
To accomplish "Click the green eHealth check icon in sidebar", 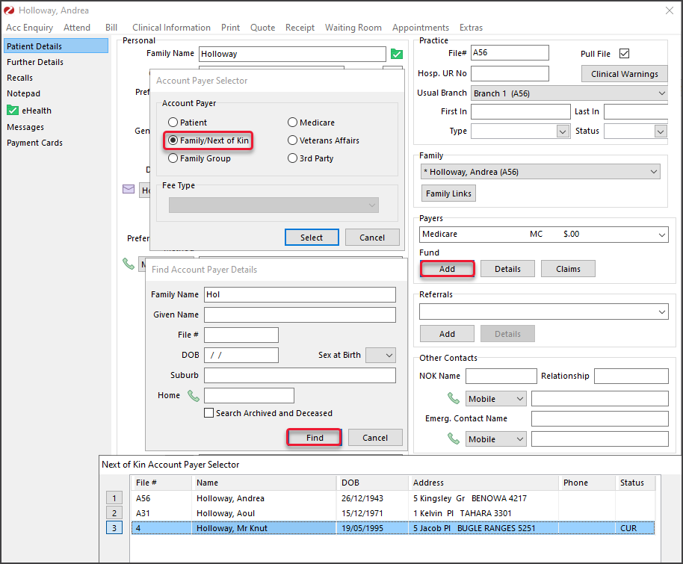I will pyautogui.click(x=13, y=111).
